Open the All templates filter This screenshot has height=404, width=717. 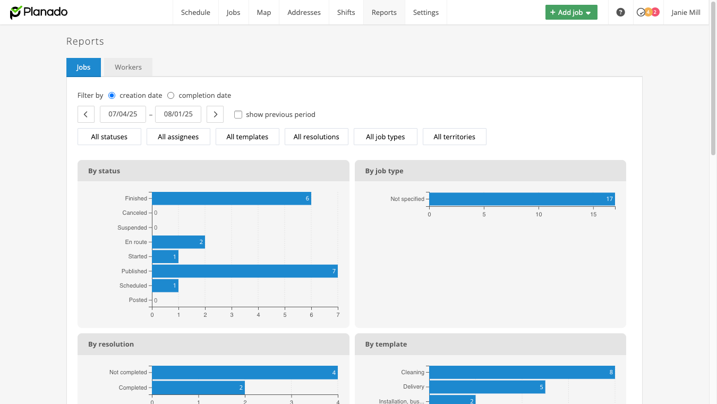[247, 137]
